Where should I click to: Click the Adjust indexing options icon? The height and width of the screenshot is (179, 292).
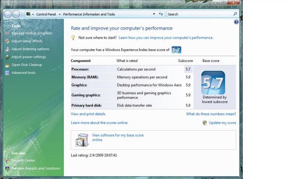coord(7,49)
